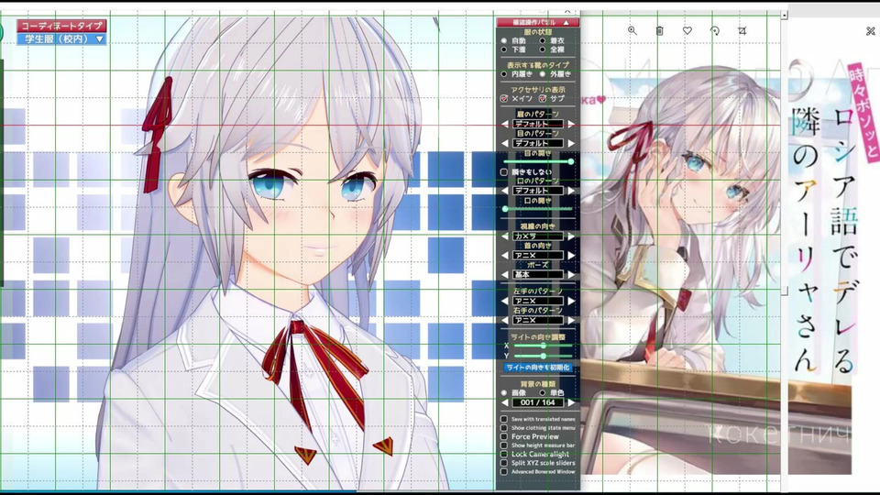This screenshot has height=495, width=880.
Task: Collapse the red operation panel header
Action: point(538,22)
